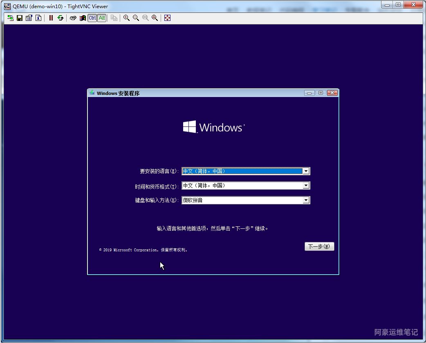This screenshot has height=343, width=426.
Task: Maximize the TightVNC Viewer window
Action: (x=398, y=5)
